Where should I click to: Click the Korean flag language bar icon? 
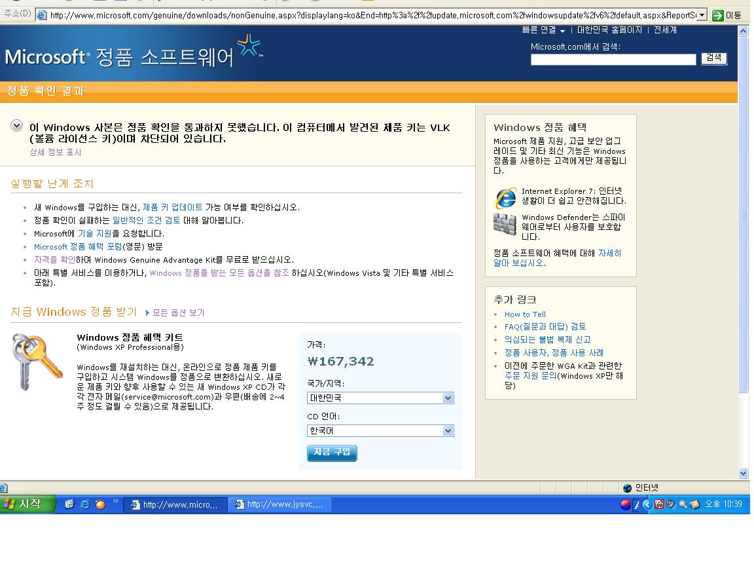point(626,504)
